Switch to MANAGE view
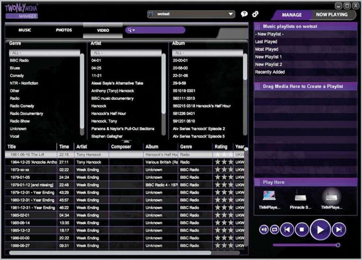 pyautogui.click(x=291, y=15)
